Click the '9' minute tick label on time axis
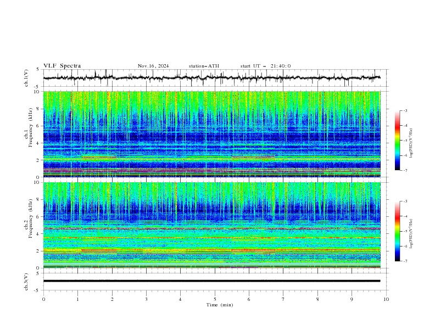The height and width of the screenshot is (336, 435). (352, 299)
